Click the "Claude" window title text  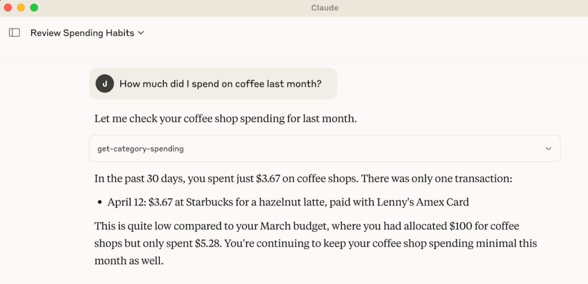(325, 8)
